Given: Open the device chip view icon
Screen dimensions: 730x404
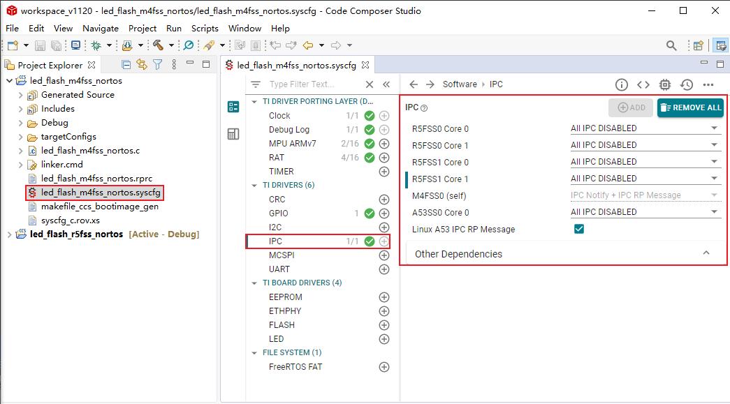Looking at the screenshot, I should coord(665,84).
